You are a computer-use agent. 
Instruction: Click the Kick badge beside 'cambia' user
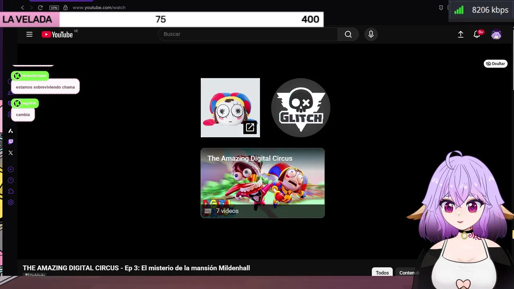pos(17,104)
